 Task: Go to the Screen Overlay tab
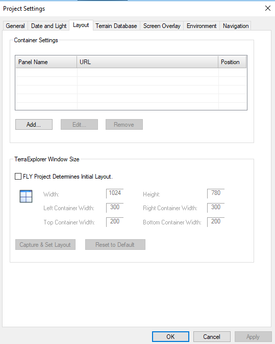(x=162, y=26)
